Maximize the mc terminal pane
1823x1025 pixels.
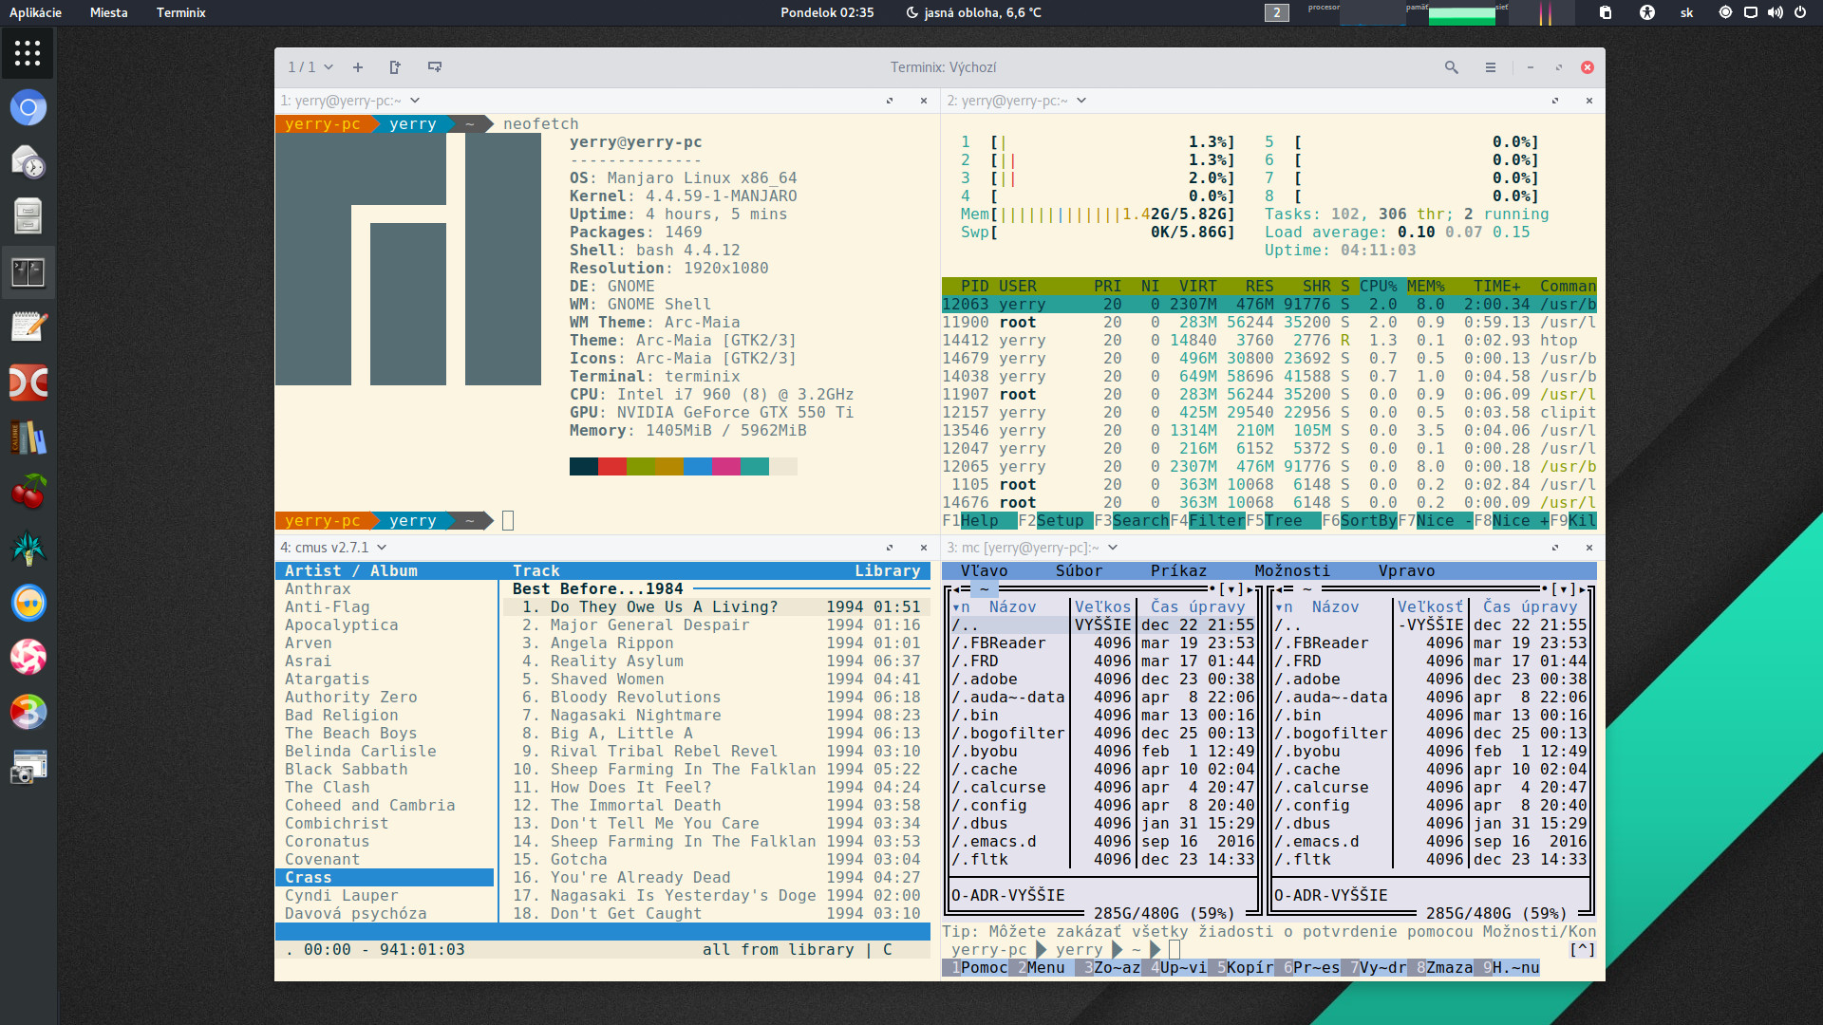[x=1555, y=548]
